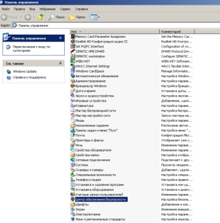The width and height of the screenshot is (220, 223).
Task: Click the address bar field
Action: pos(116,25)
